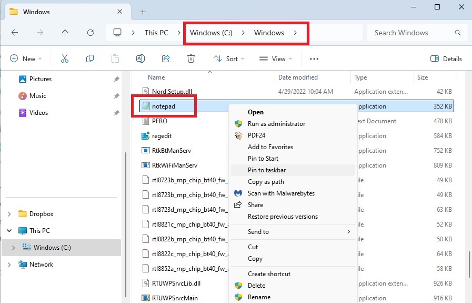Select the RtkBtManServ file icon
This screenshot has width=472, height=303.
tap(145, 150)
